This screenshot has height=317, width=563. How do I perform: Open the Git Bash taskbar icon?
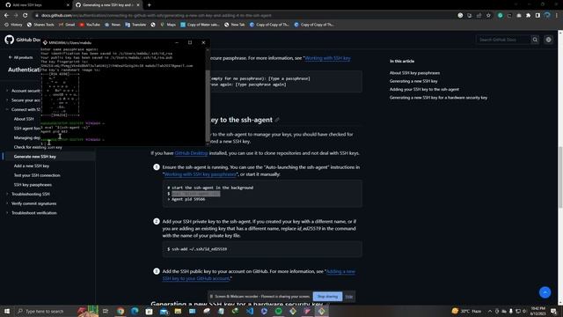321,311
